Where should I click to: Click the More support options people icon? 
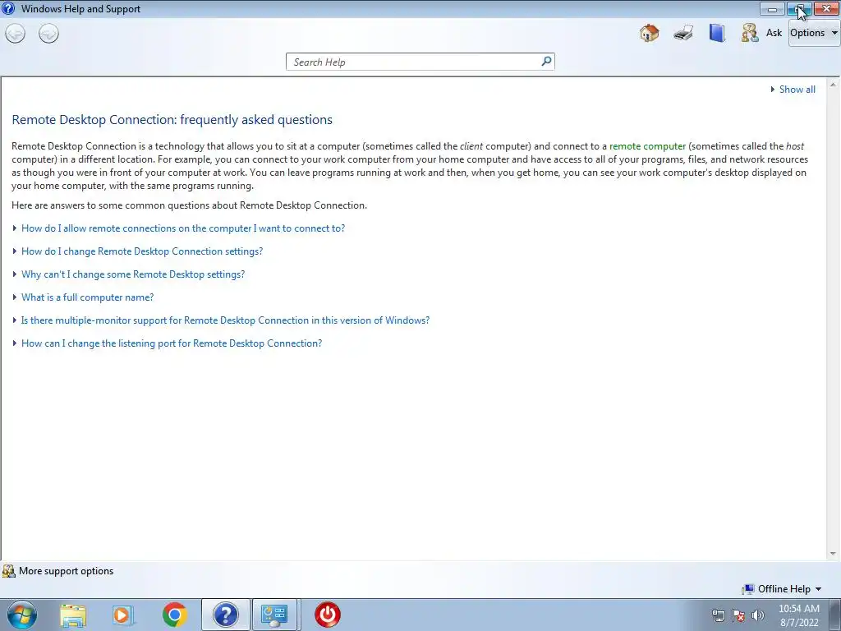point(8,571)
